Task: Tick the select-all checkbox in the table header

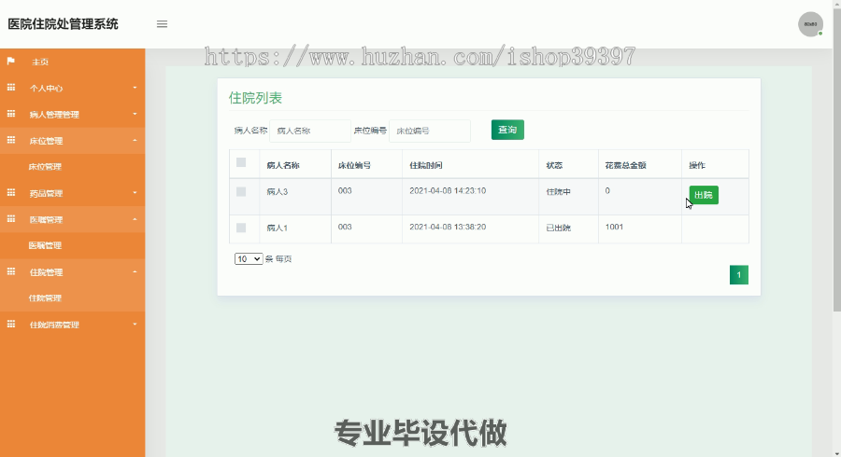Action: pyautogui.click(x=241, y=162)
